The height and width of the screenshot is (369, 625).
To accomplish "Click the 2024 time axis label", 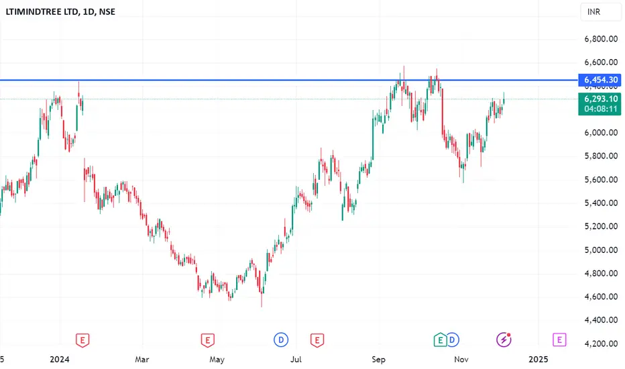I will 60,360.
